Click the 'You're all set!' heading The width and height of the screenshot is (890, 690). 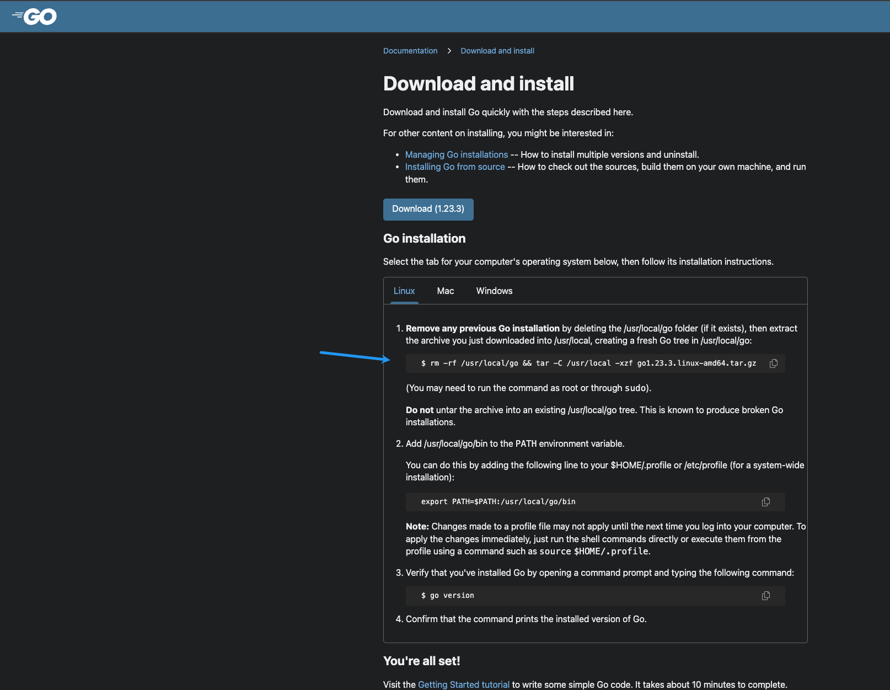(x=421, y=661)
